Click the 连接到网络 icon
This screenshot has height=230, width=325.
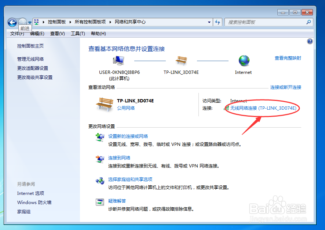(100, 159)
